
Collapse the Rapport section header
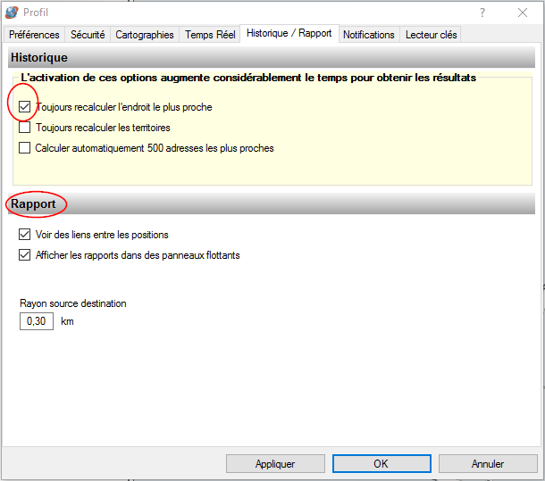coord(34,204)
